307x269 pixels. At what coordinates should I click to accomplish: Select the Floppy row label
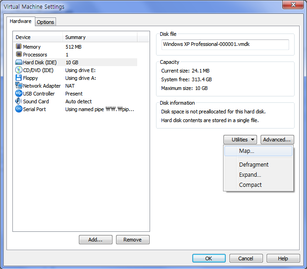pyautogui.click(x=30, y=78)
